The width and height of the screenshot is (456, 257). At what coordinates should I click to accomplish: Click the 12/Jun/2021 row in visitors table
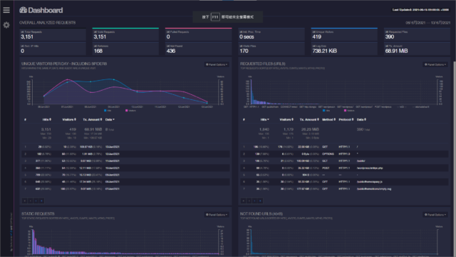click(125, 154)
